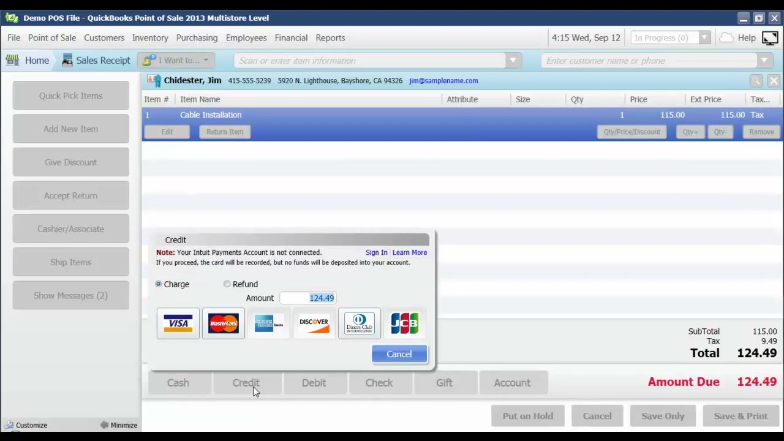
Task: Click Put on Hold button
Action: click(528, 416)
